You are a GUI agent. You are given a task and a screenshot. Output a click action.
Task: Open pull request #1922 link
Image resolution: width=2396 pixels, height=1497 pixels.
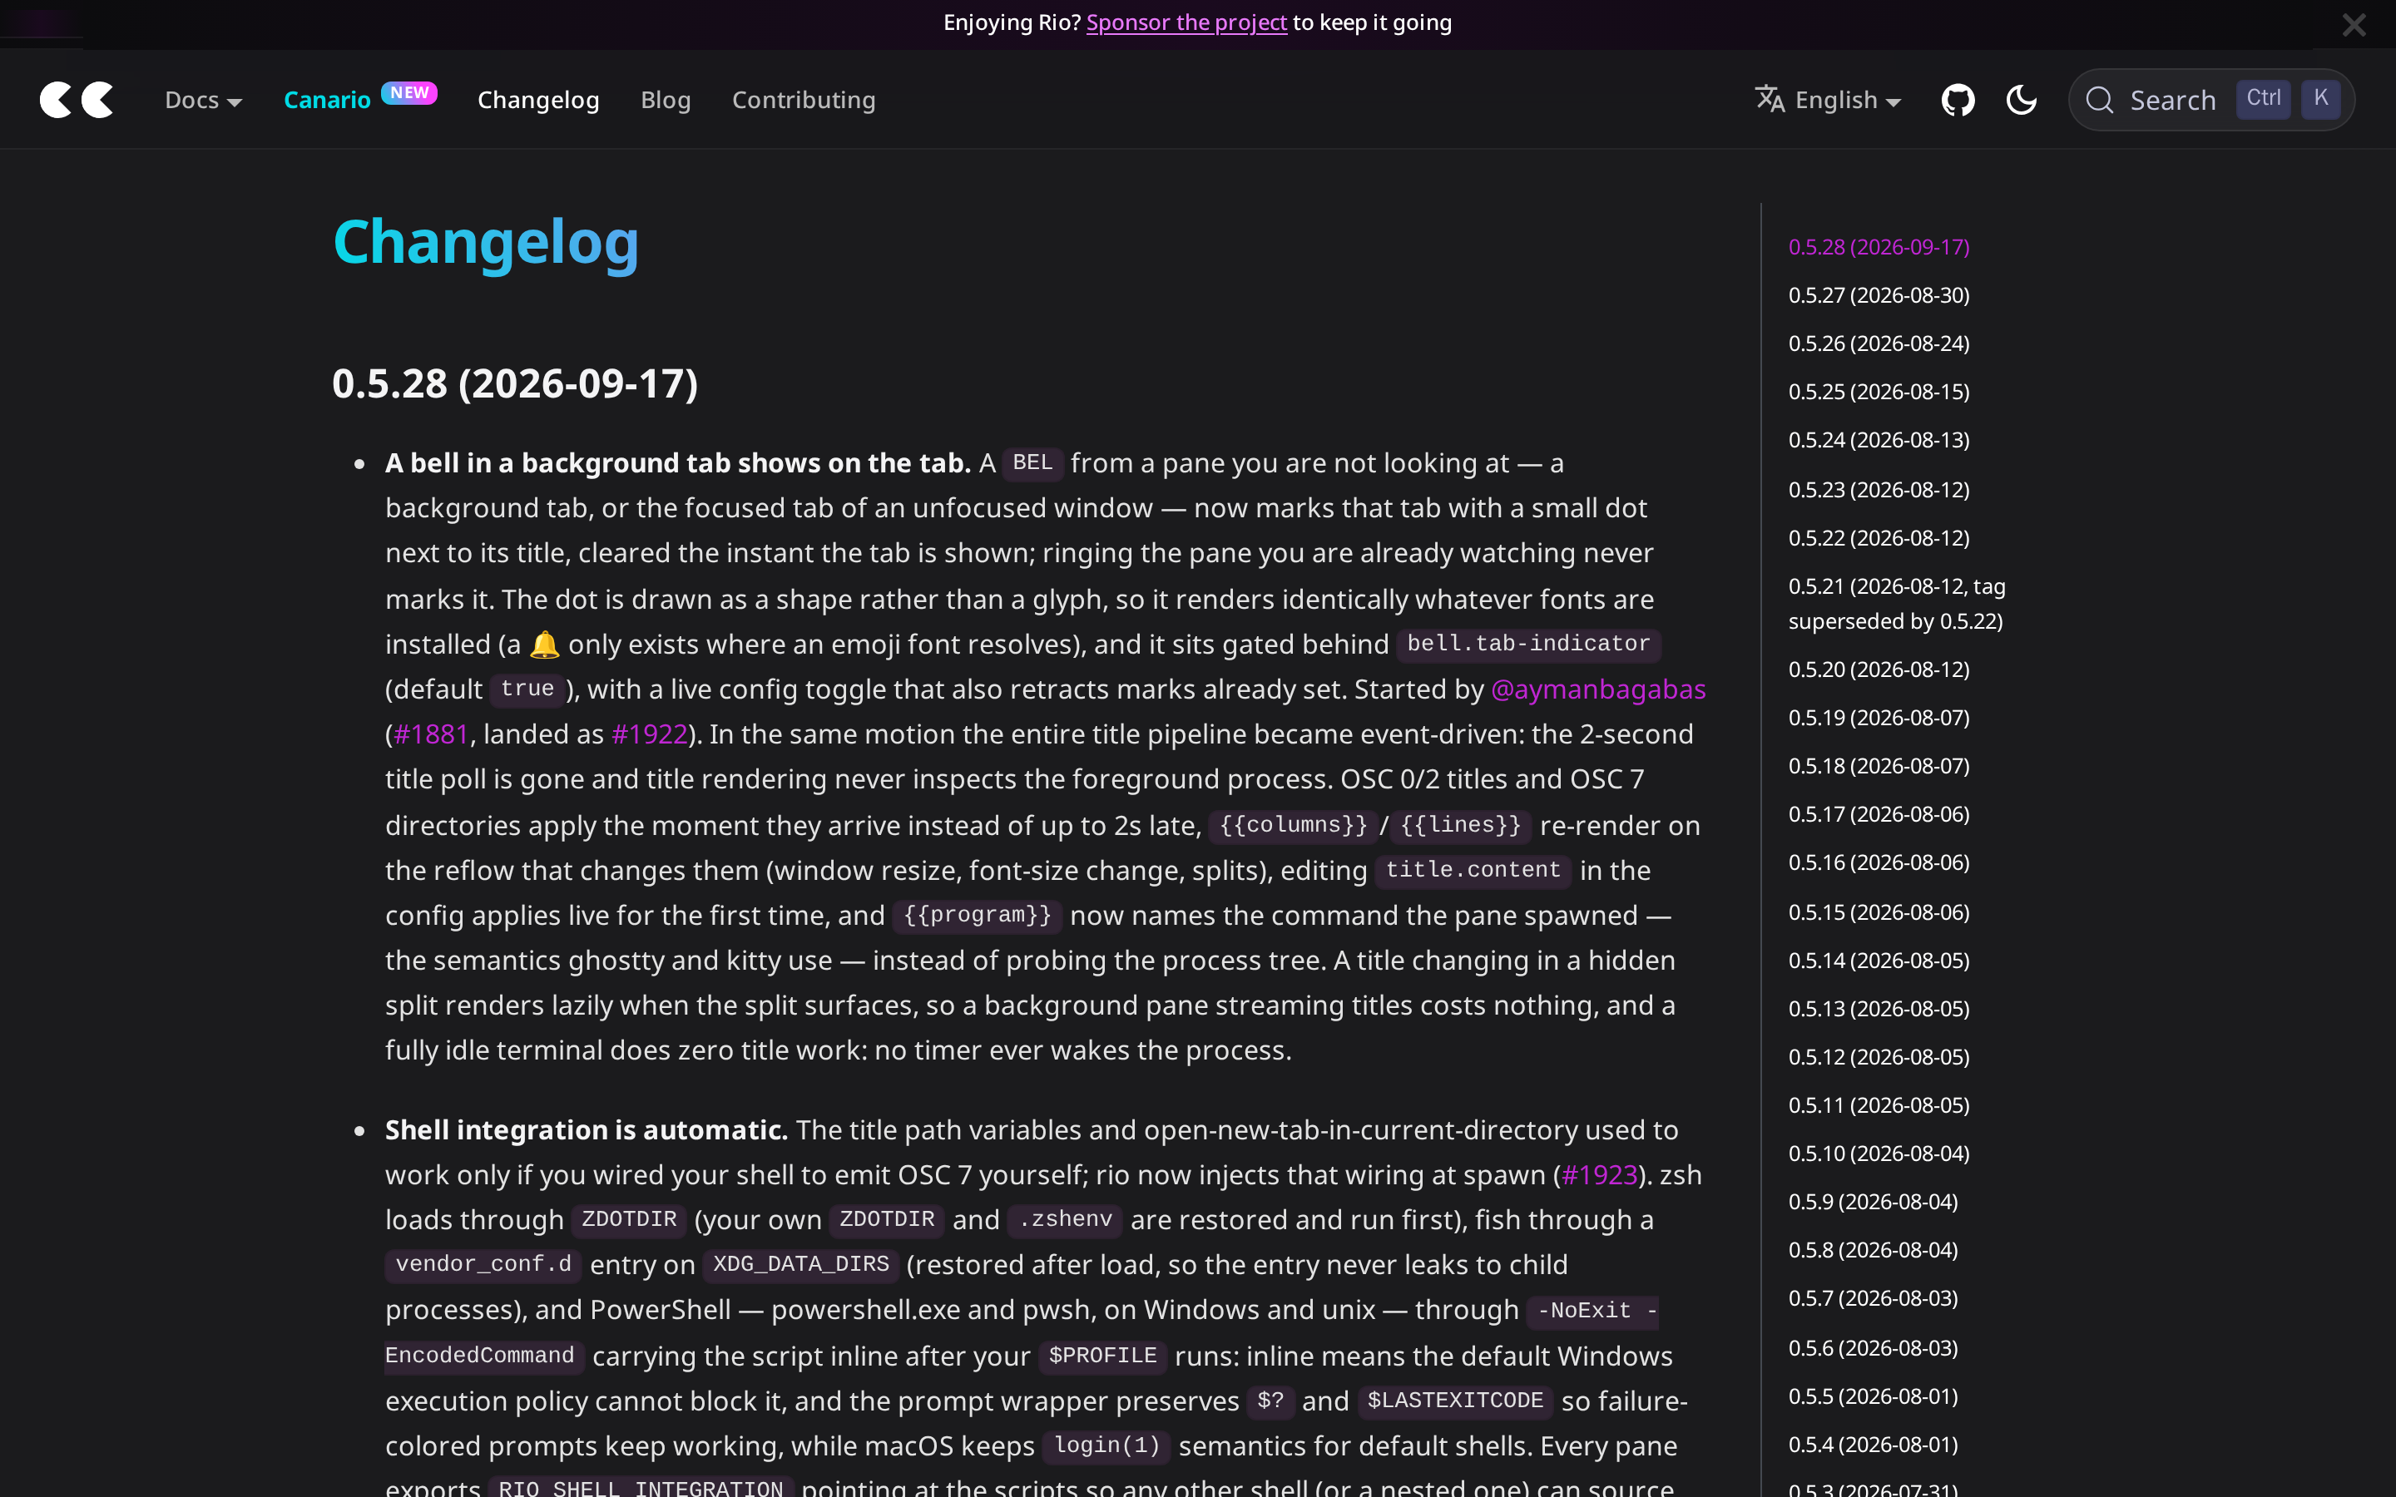coord(650,734)
